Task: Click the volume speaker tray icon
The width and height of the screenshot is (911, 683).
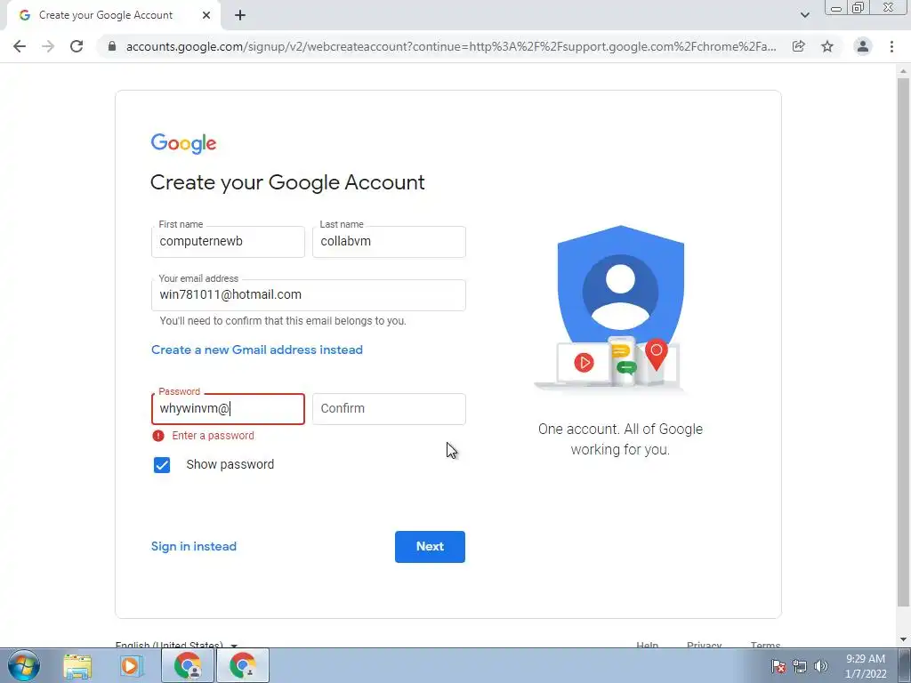Action: 821,667
